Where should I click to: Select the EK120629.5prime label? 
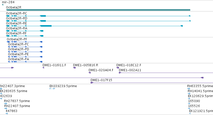[x=200, y=96]
